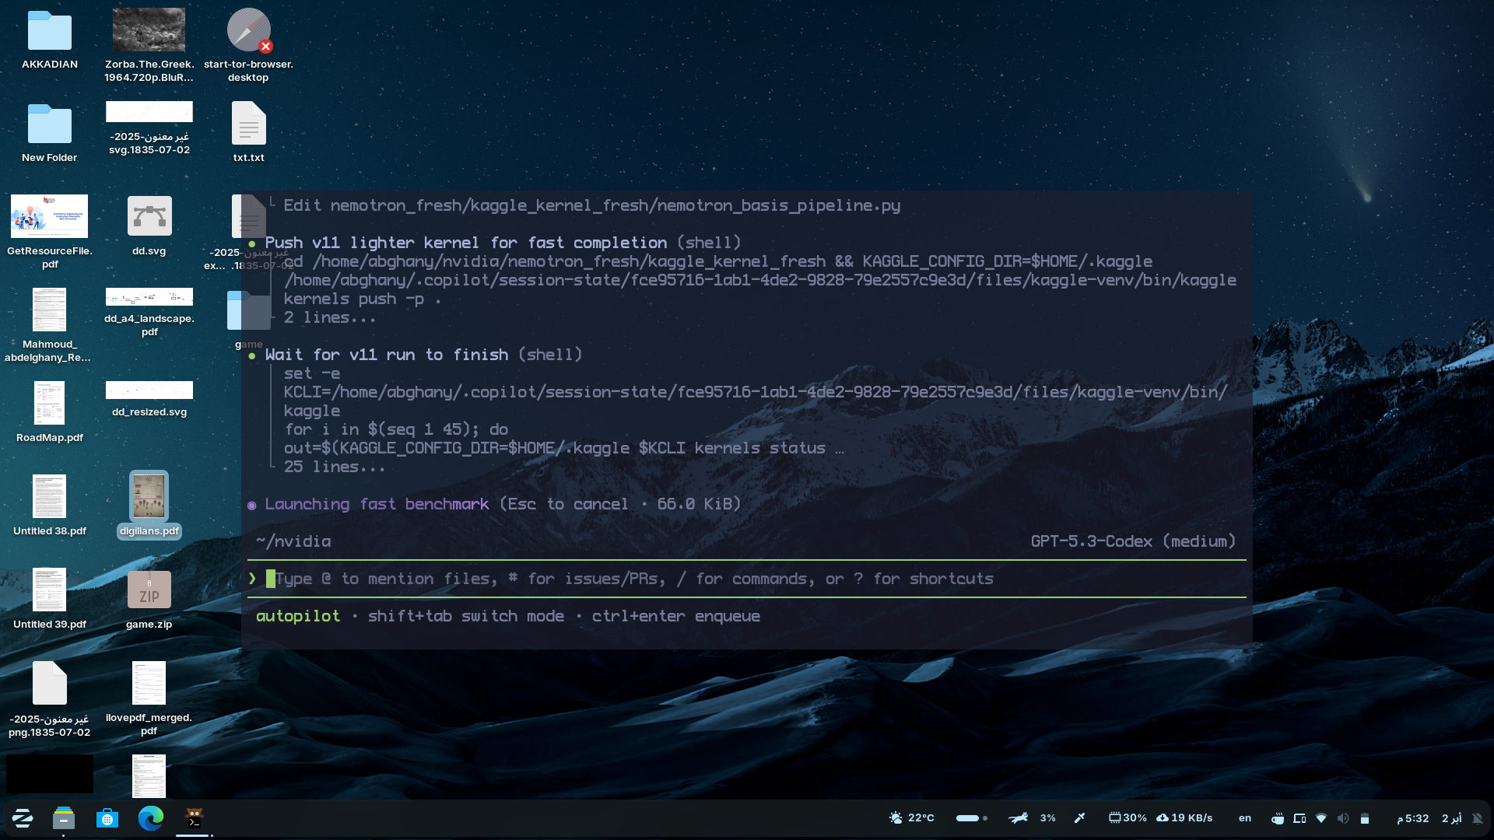Toggle the volume speaker indicator
Image resolution: width=1494 pixels, height=840 pixels.
pos(1343,818)
